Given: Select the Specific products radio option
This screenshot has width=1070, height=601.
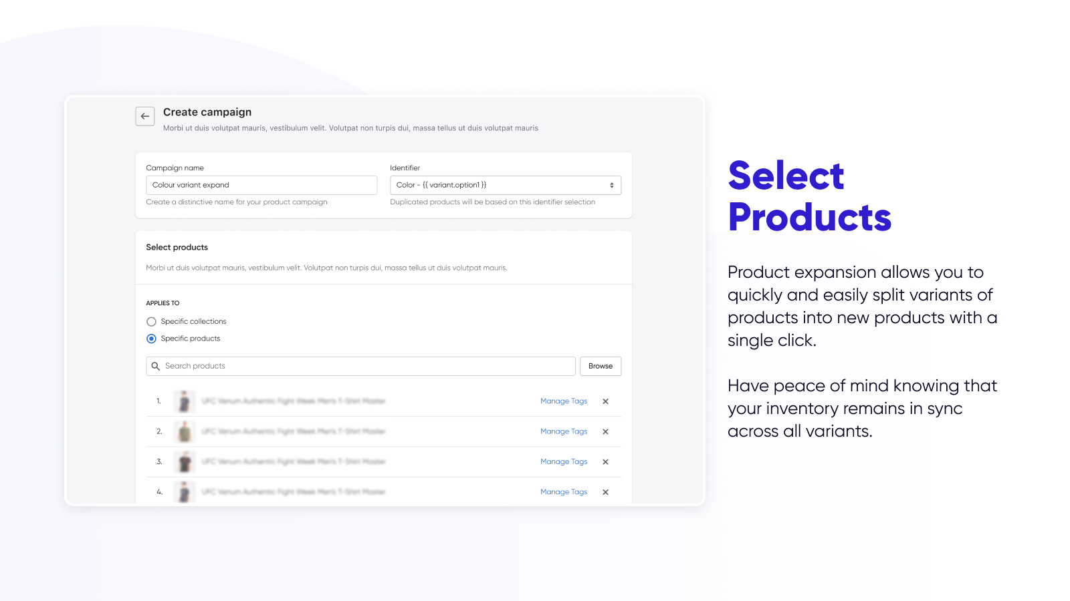Looking at the screenshot, I should click(x=151, y=339).
